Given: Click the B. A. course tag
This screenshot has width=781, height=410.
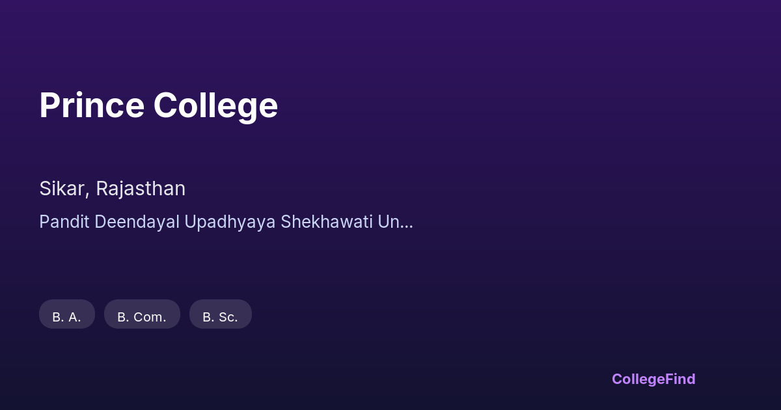Looking at the screenshot, I should 67,314.
